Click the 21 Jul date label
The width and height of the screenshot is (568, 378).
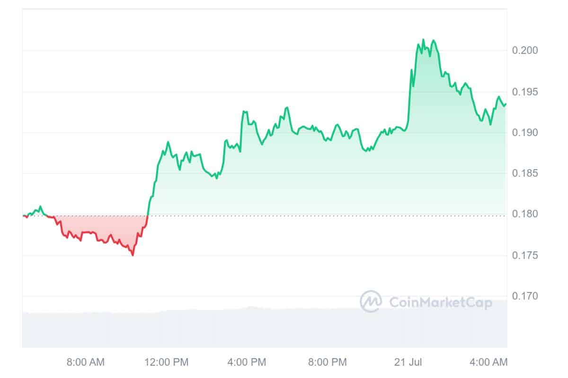click(409, 362)
